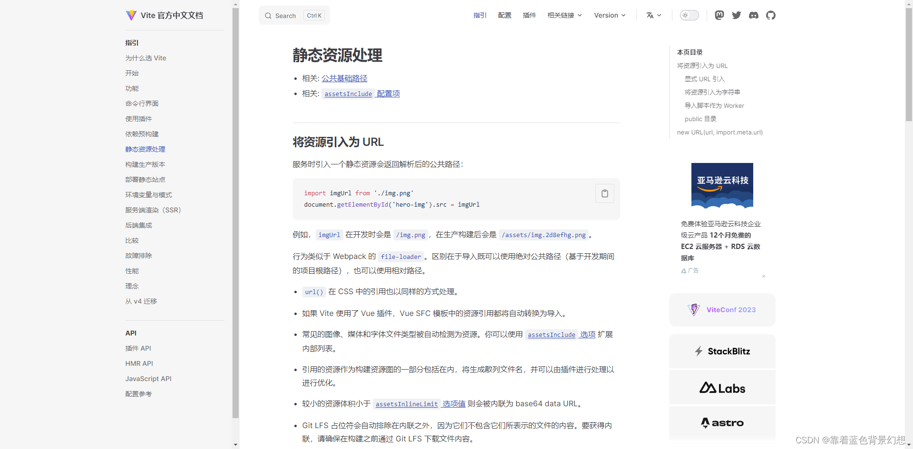Viewport: 913px width, 449px height.
Task: Follow the assetsInlineLimit 选项值 link
Action: tap(419, 404)
